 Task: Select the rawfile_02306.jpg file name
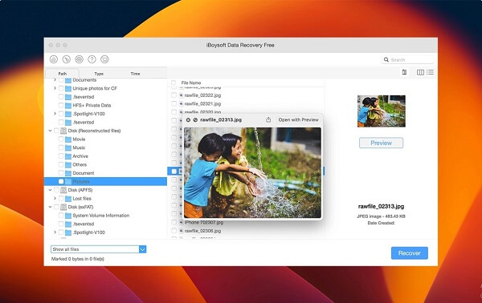[x=202, y=231]
